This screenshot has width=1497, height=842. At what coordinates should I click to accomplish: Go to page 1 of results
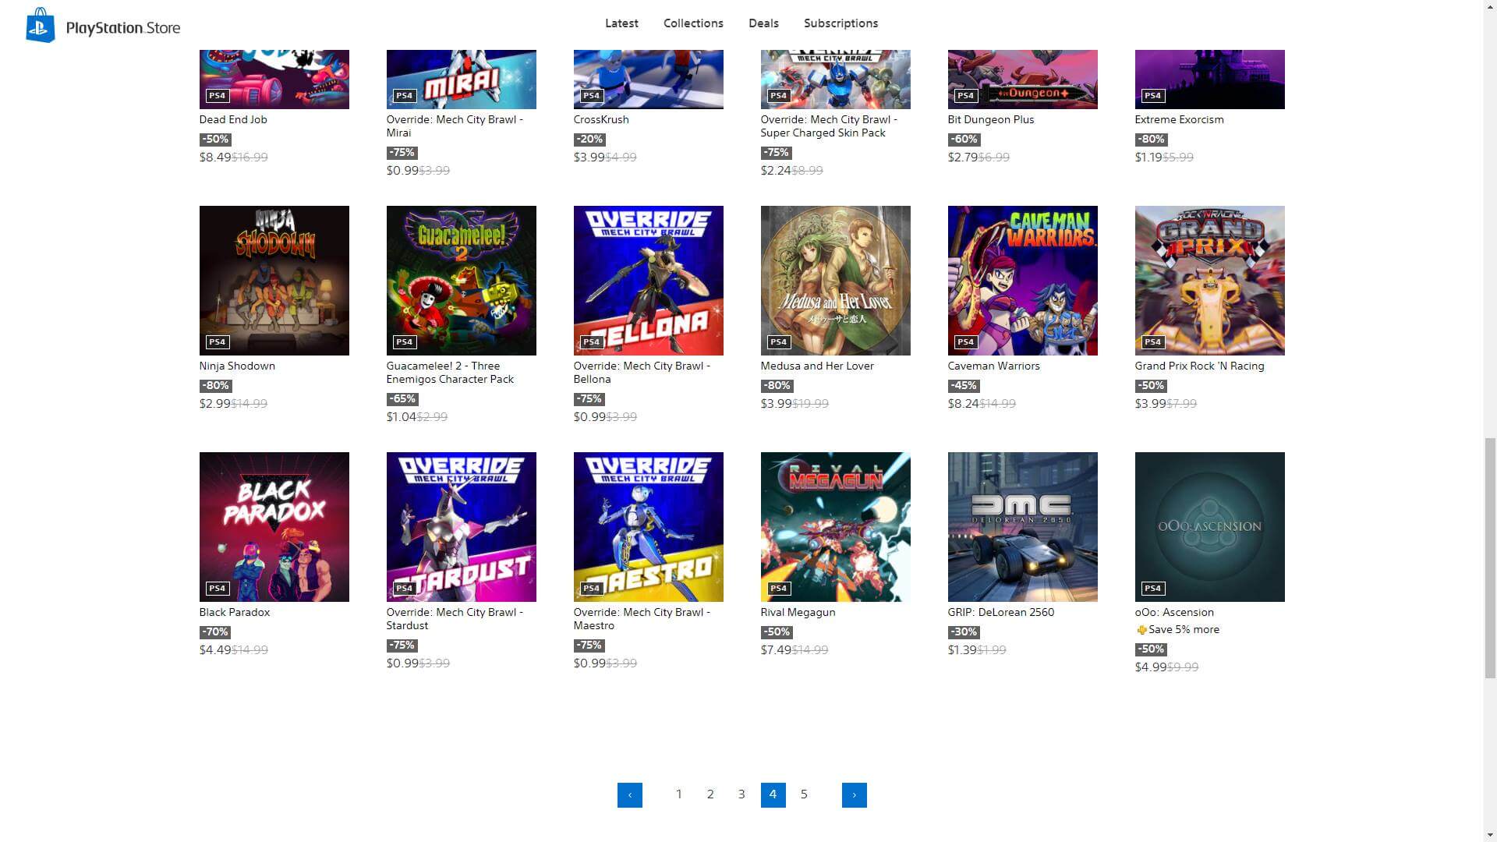click(679, 794)
